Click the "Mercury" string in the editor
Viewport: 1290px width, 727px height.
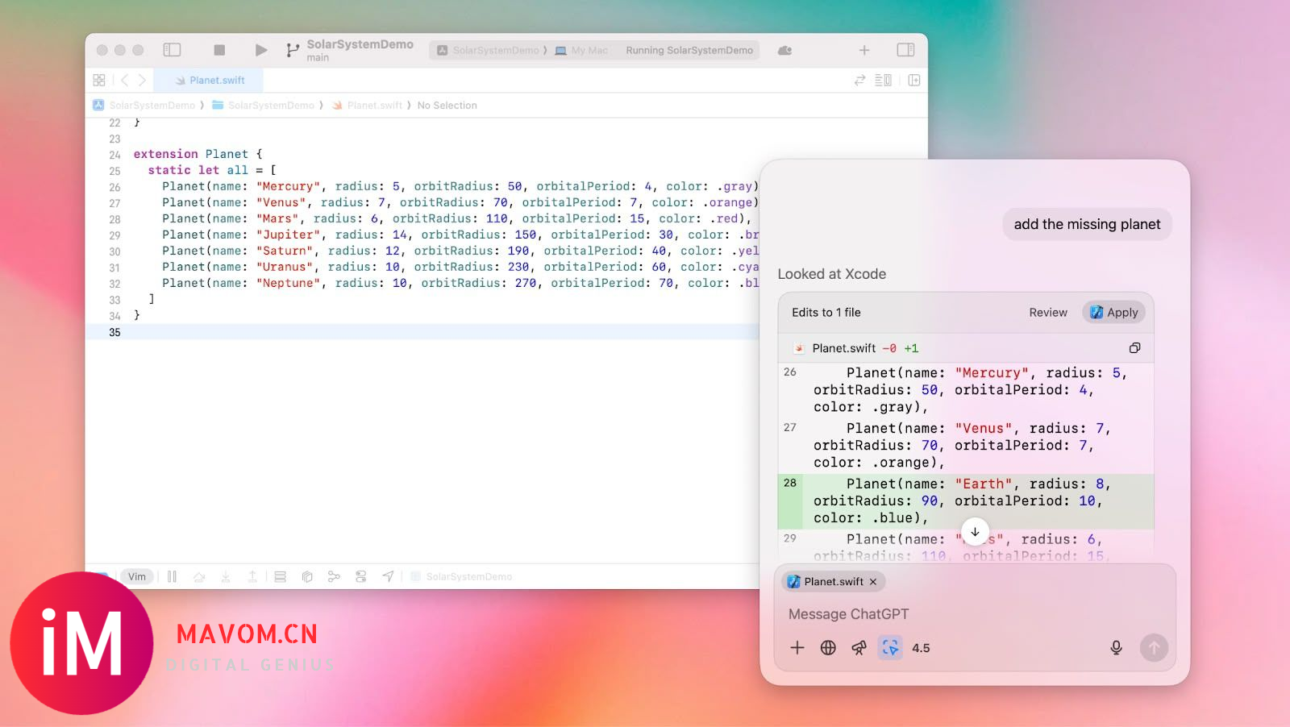point(288,186)
